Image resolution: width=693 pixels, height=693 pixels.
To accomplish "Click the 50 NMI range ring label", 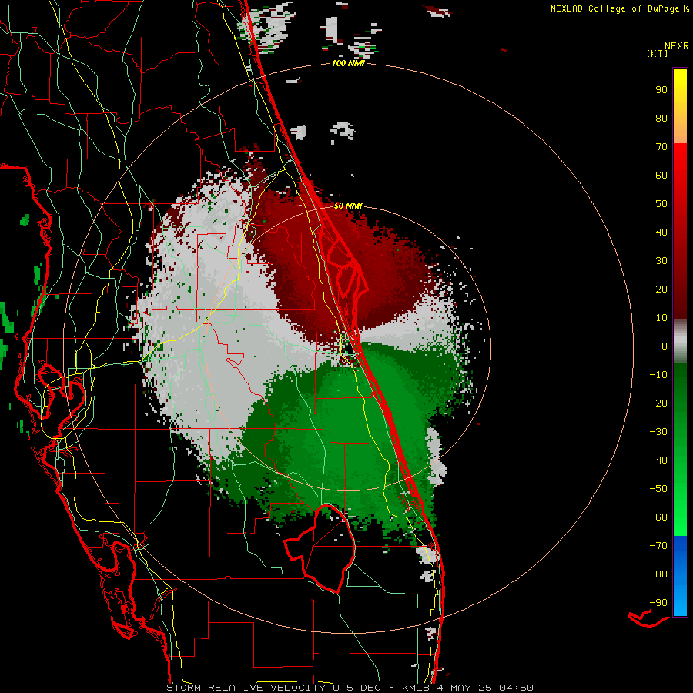I will (348, 206).
